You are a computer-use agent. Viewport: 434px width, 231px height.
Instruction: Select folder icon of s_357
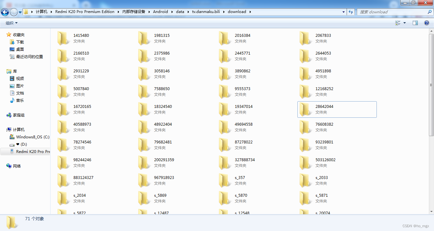[225, 181]
